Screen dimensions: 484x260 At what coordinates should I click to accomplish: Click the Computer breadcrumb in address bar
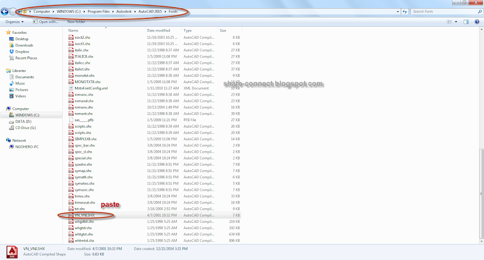(x=42, y=12)
